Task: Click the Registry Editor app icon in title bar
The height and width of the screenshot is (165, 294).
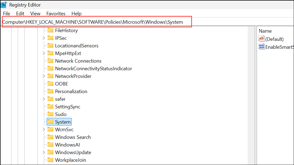Action: (4, 5)
